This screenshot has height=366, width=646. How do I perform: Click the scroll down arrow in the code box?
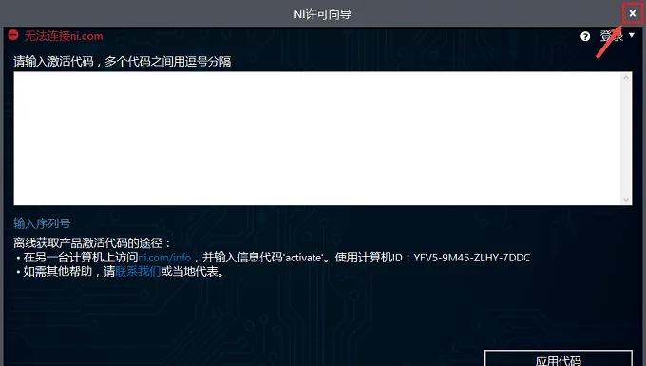point(626,200)
